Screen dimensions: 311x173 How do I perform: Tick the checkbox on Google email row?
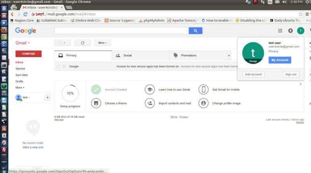point(58,66)
